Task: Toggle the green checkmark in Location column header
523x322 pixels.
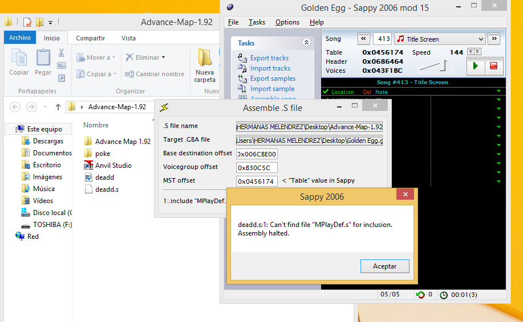Action: [x=326, y=92]
